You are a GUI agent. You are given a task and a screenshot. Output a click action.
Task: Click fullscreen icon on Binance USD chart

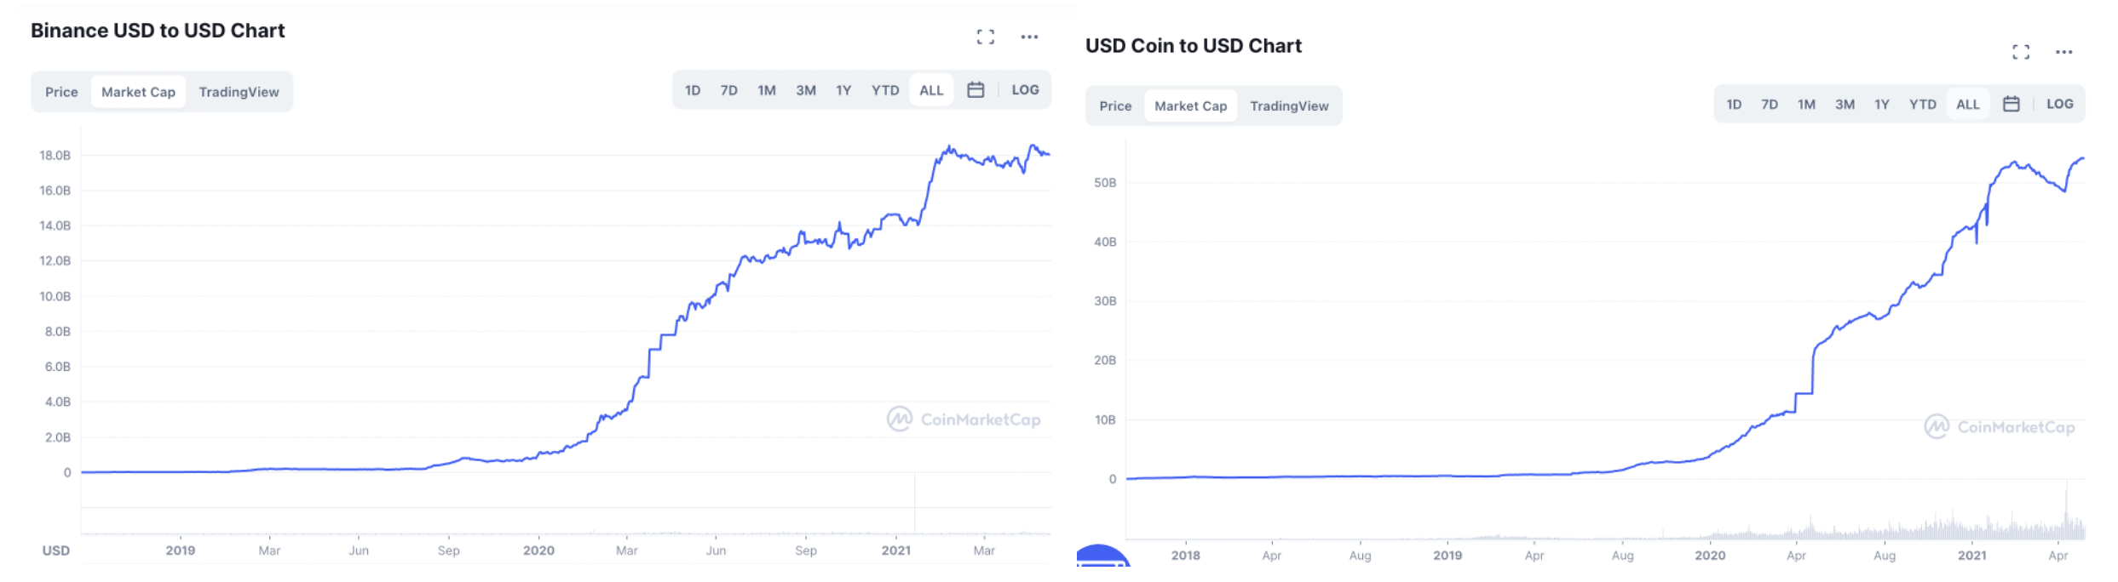(986, 37)
